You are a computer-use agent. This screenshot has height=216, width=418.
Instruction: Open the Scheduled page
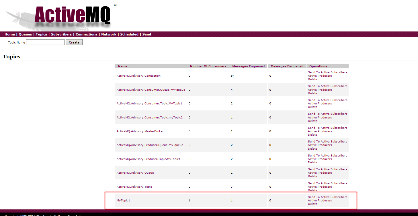point(129,34)
